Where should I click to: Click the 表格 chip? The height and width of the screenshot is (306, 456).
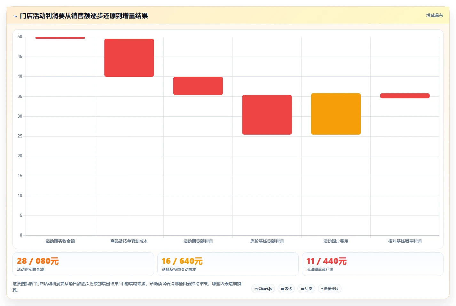coord(286,289)
